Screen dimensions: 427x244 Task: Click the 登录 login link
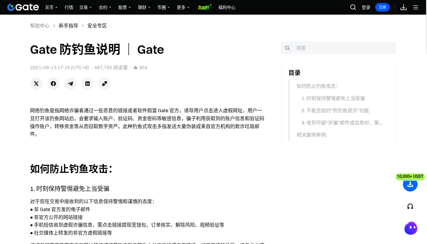[x=366, y=7]
